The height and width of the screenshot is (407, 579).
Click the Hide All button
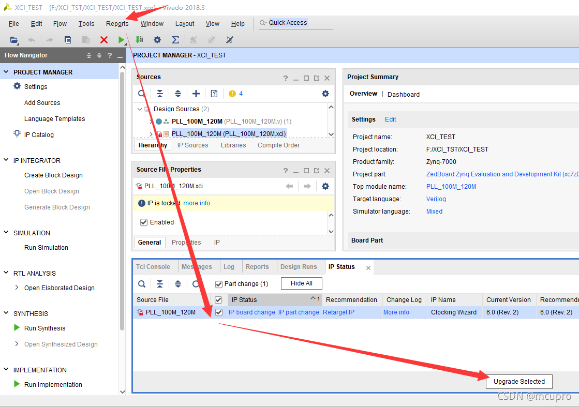click(301, 283)
